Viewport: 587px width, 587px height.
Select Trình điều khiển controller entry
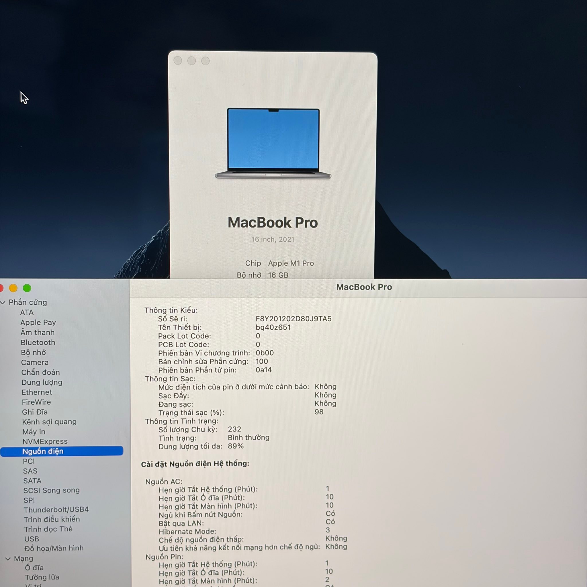point(52,519)
